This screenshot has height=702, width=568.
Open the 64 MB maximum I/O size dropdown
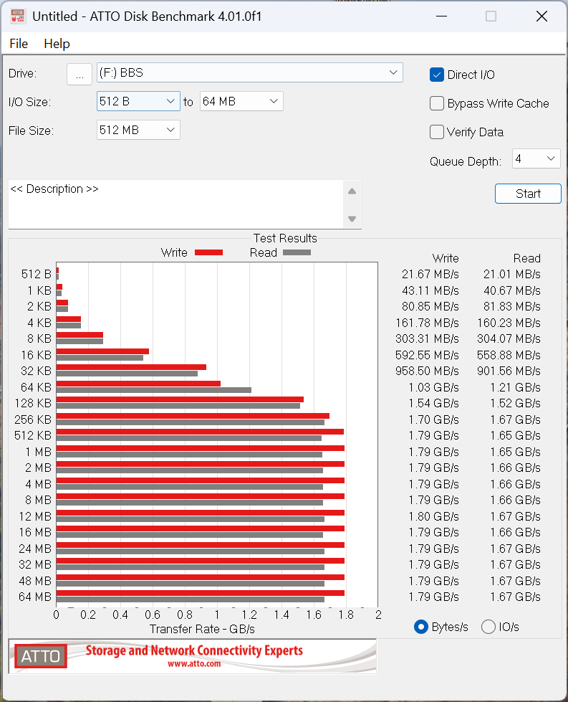(241, 102)
